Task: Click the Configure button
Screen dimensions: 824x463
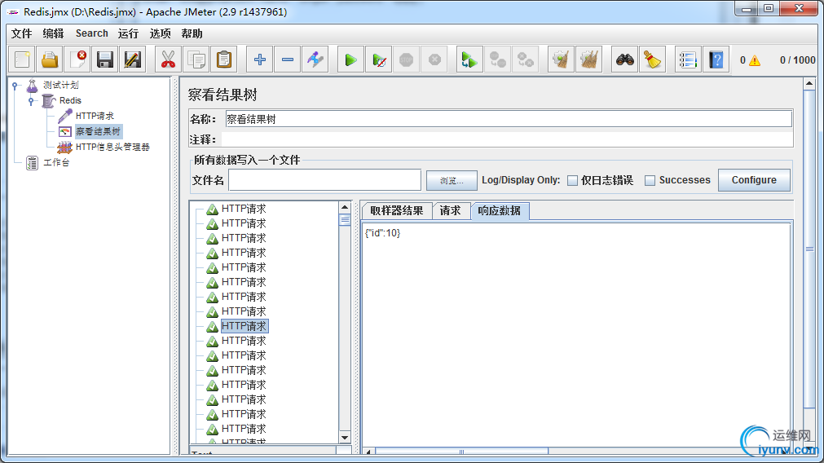Action: click(754, 180)
